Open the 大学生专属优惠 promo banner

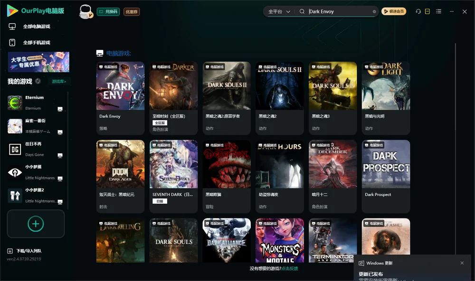[x=38, y=62]
